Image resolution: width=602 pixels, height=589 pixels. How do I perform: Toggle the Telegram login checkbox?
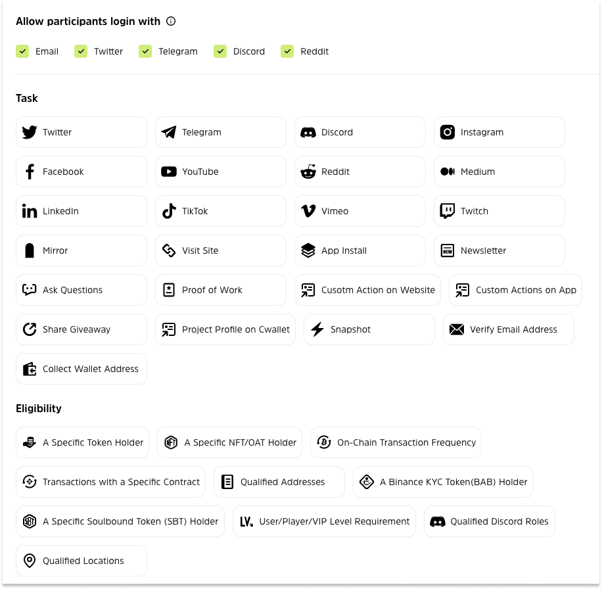(145, 51)
